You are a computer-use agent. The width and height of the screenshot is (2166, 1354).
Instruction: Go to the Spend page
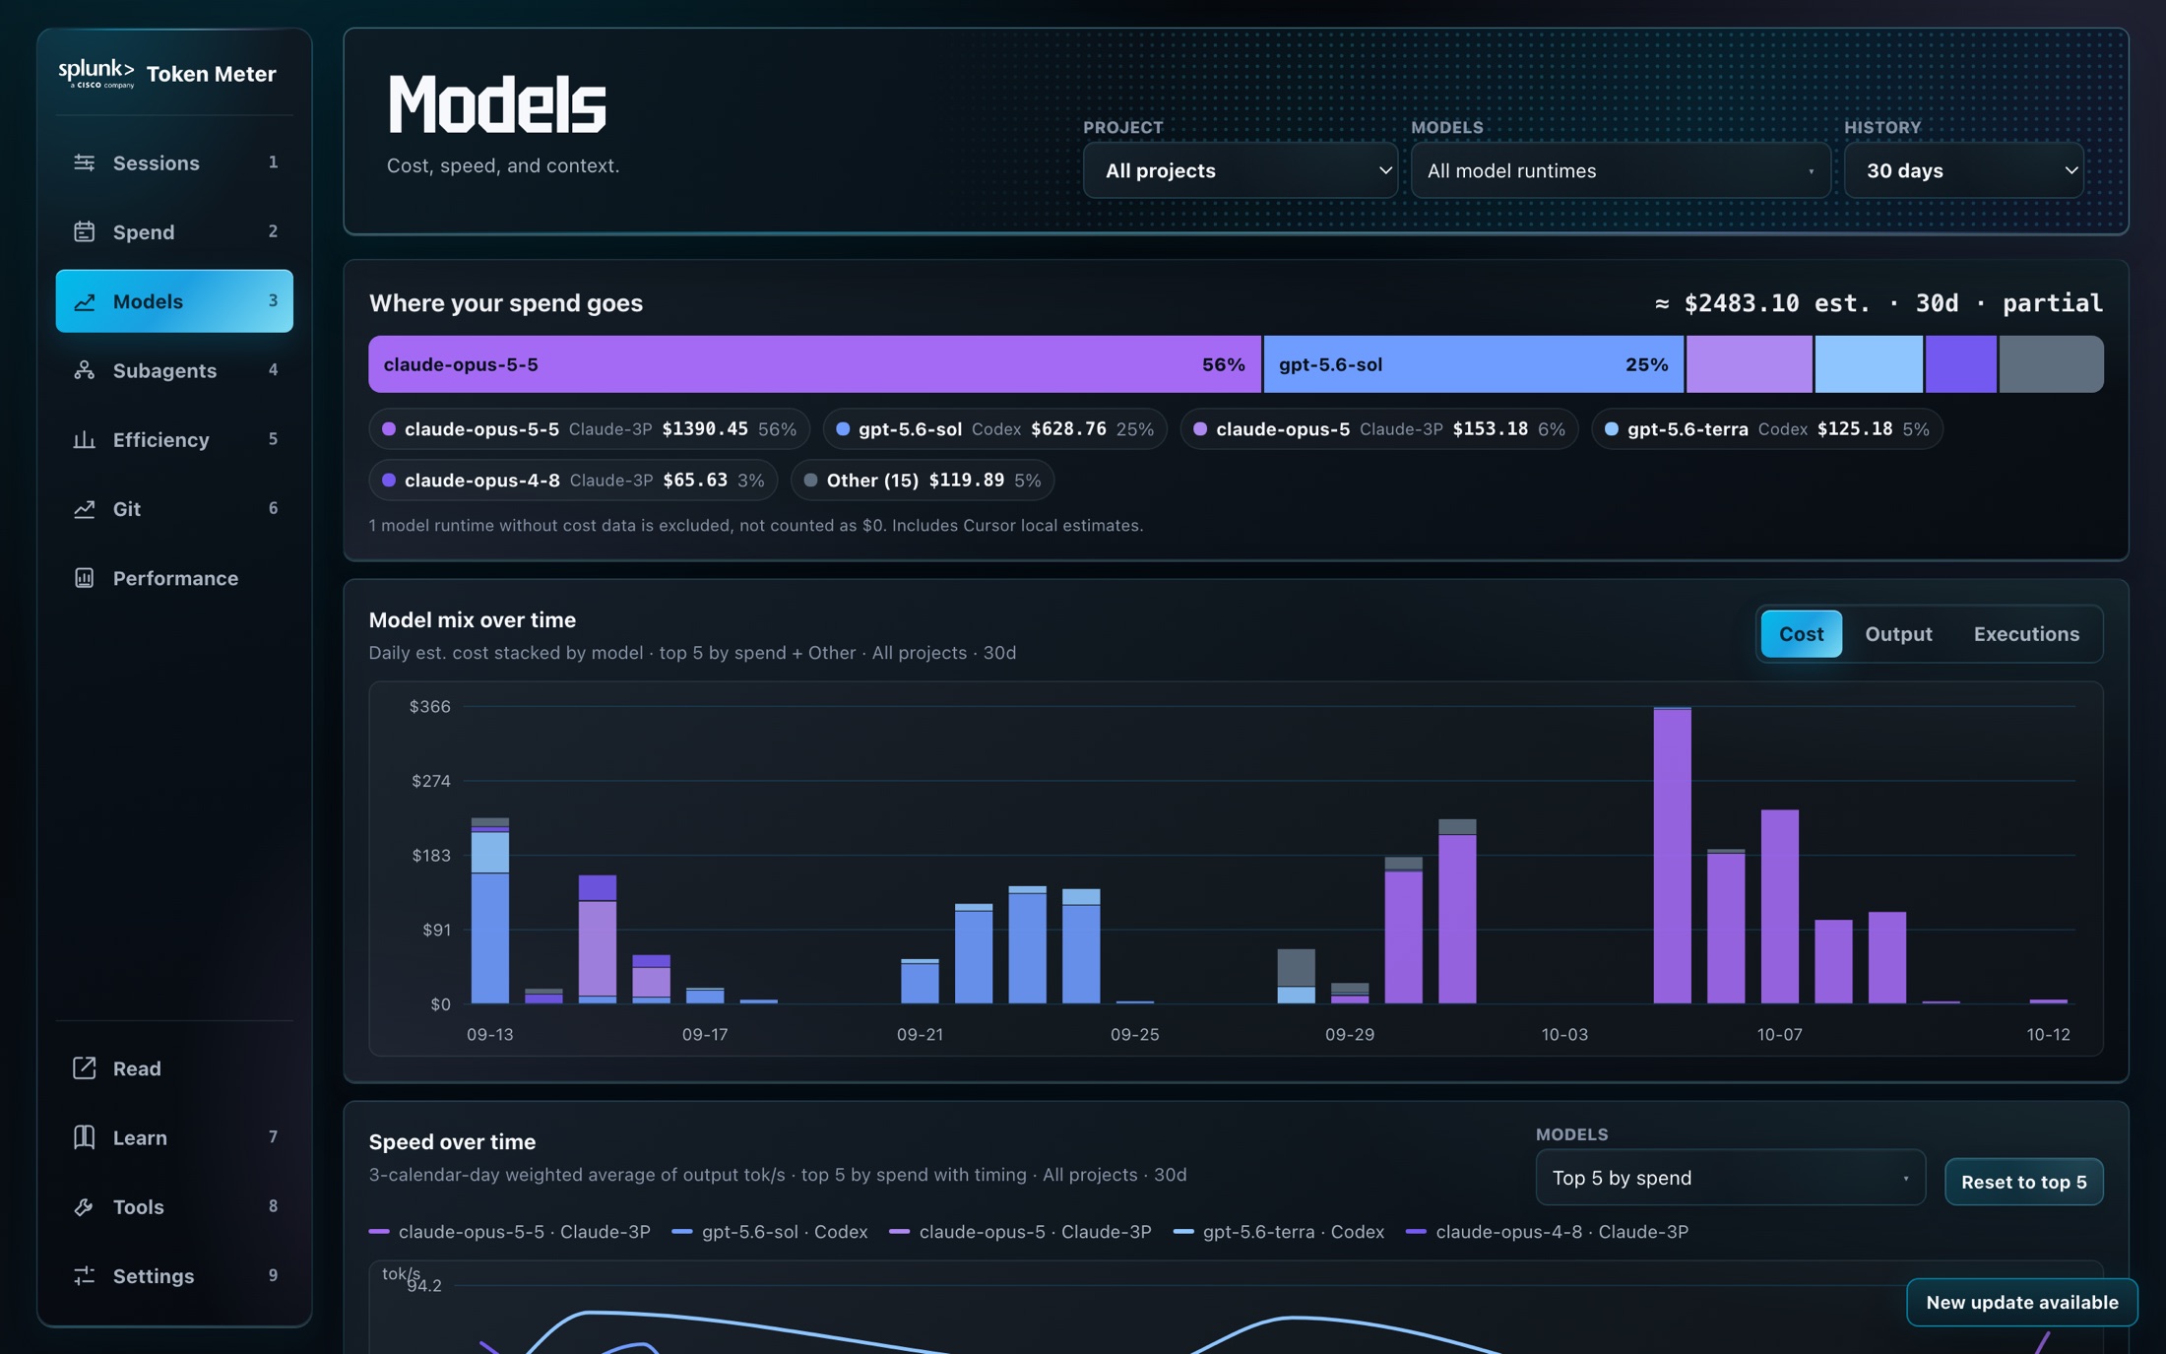pyautogui.click(x=174, y=231)
